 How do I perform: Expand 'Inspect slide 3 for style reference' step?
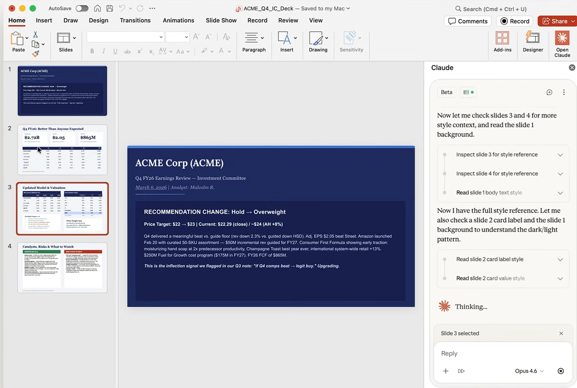tap(560, 155)
